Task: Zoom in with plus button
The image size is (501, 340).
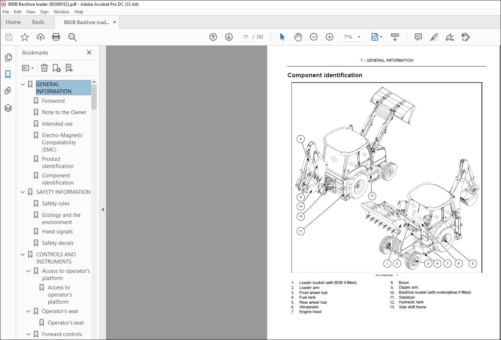Action: (x=330, y=37)
